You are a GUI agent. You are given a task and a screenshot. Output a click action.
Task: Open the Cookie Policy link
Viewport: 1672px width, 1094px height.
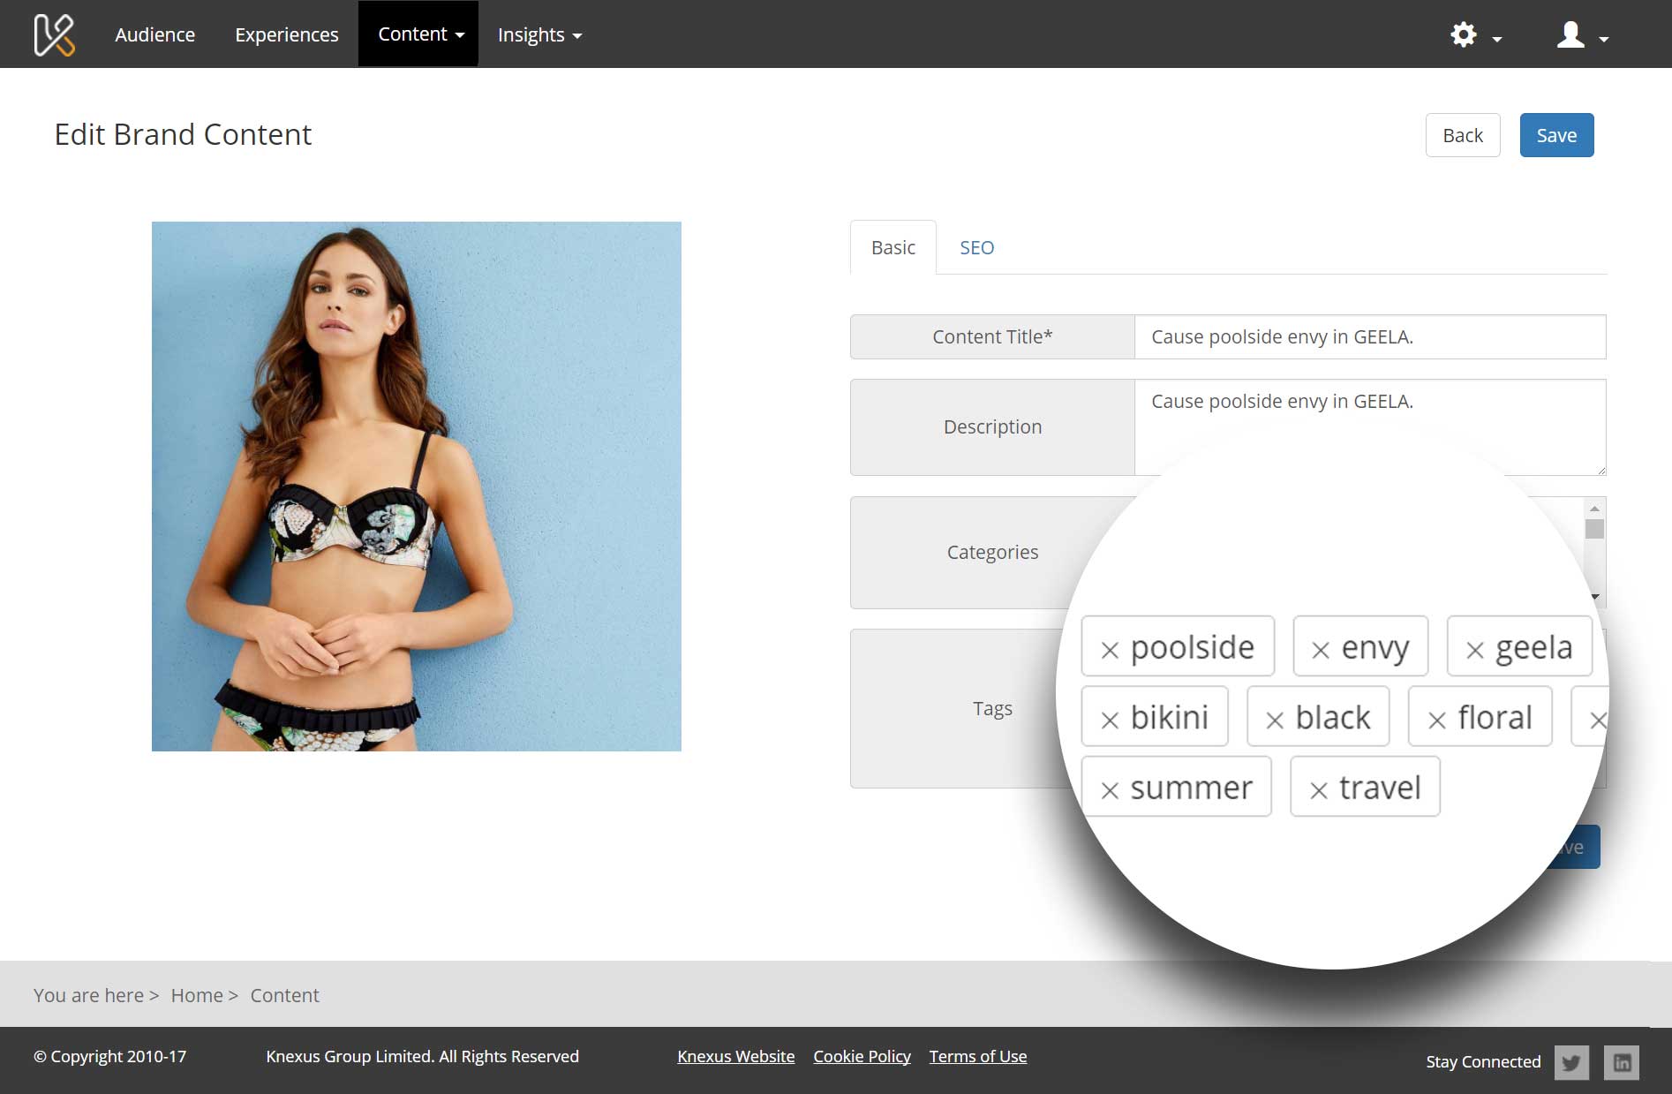coord(862,1057)
